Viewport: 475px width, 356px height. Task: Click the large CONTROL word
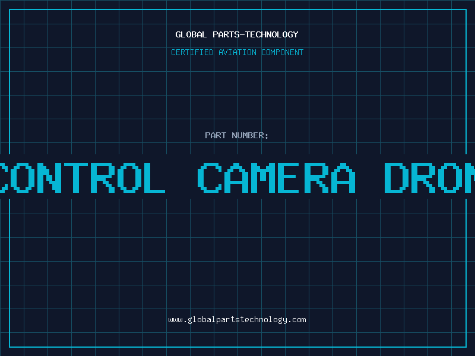point(83,178)
